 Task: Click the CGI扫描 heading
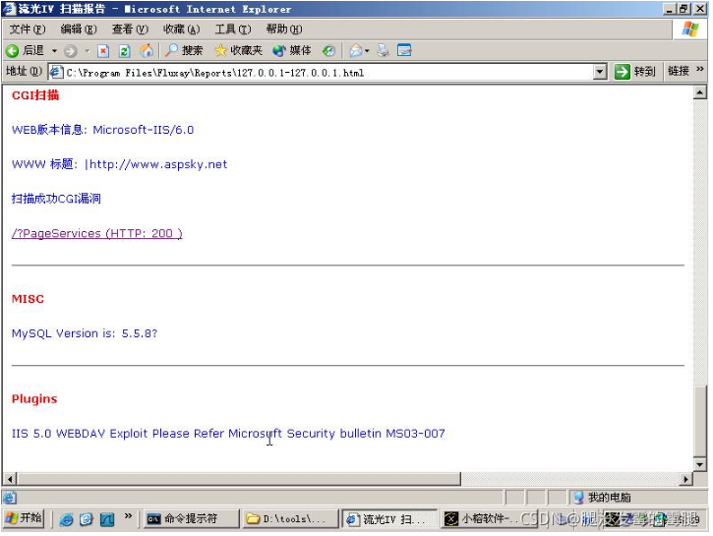click(x=35, y=95)
